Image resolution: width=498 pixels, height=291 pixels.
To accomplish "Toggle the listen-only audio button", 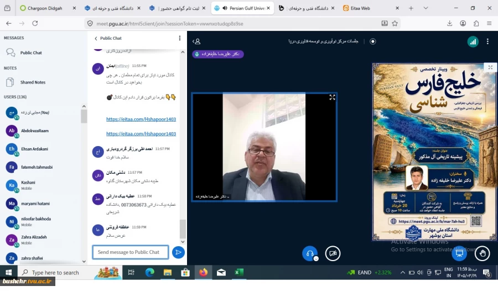I will (x=310, y=253).
